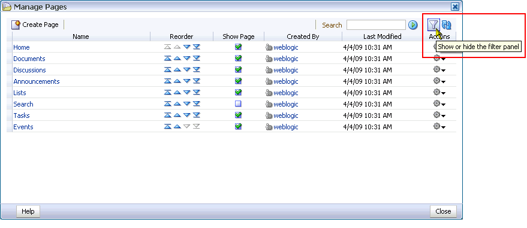Move Documents page to top
Viewport: 527px width, 228px height.
pos(167,58)
